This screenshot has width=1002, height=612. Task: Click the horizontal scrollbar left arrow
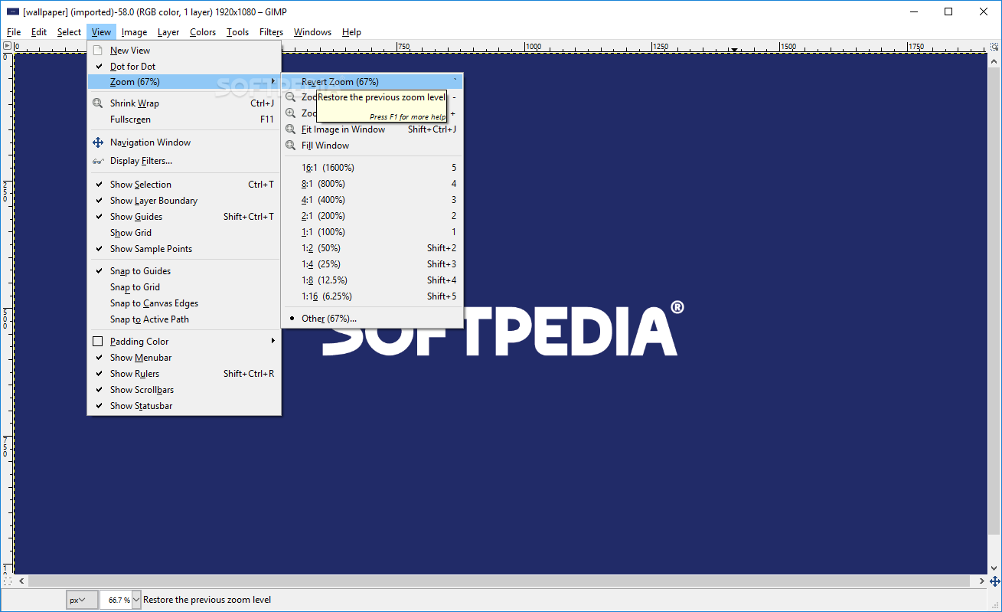(20, 581)
